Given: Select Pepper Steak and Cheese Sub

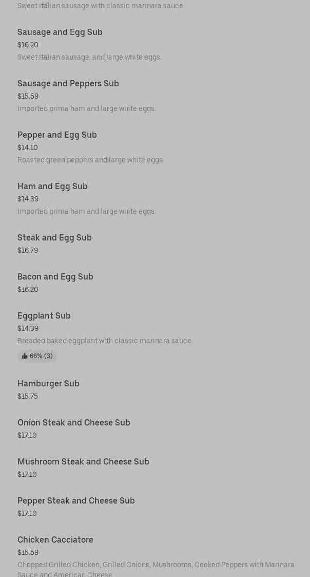Looking at the screenshot, I should [x=76, y=501].
